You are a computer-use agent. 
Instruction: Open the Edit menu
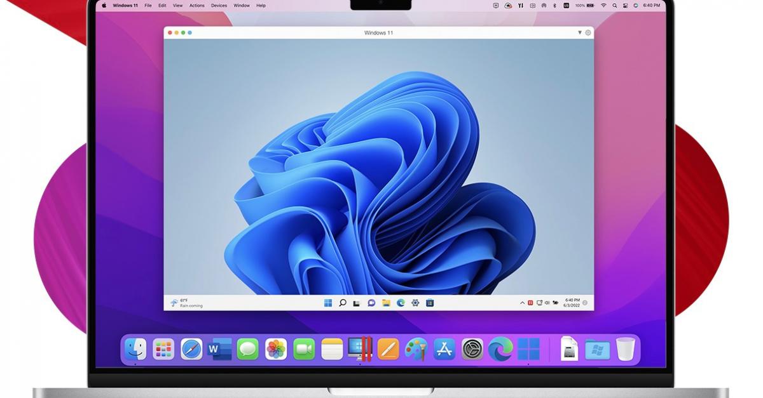click(x=163, y=5)
